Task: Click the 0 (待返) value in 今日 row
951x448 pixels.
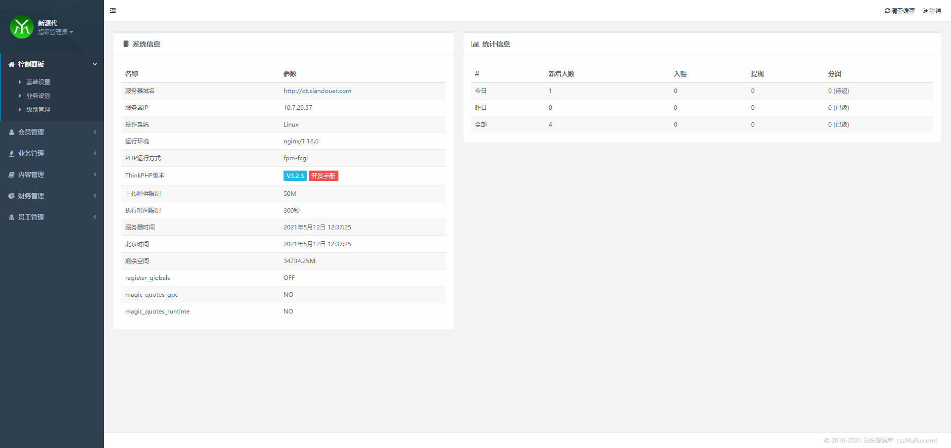Action: 839,91
